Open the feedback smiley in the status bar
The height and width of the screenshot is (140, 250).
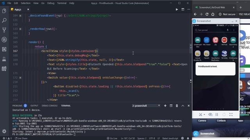[182, 138]
